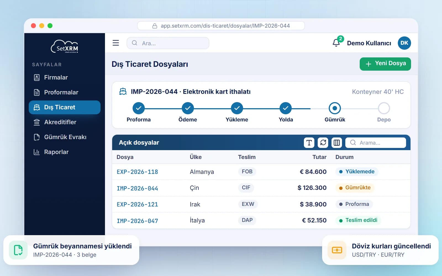Click the SetXRM cloud logo

pyautogui.click(x=65, y=47)
